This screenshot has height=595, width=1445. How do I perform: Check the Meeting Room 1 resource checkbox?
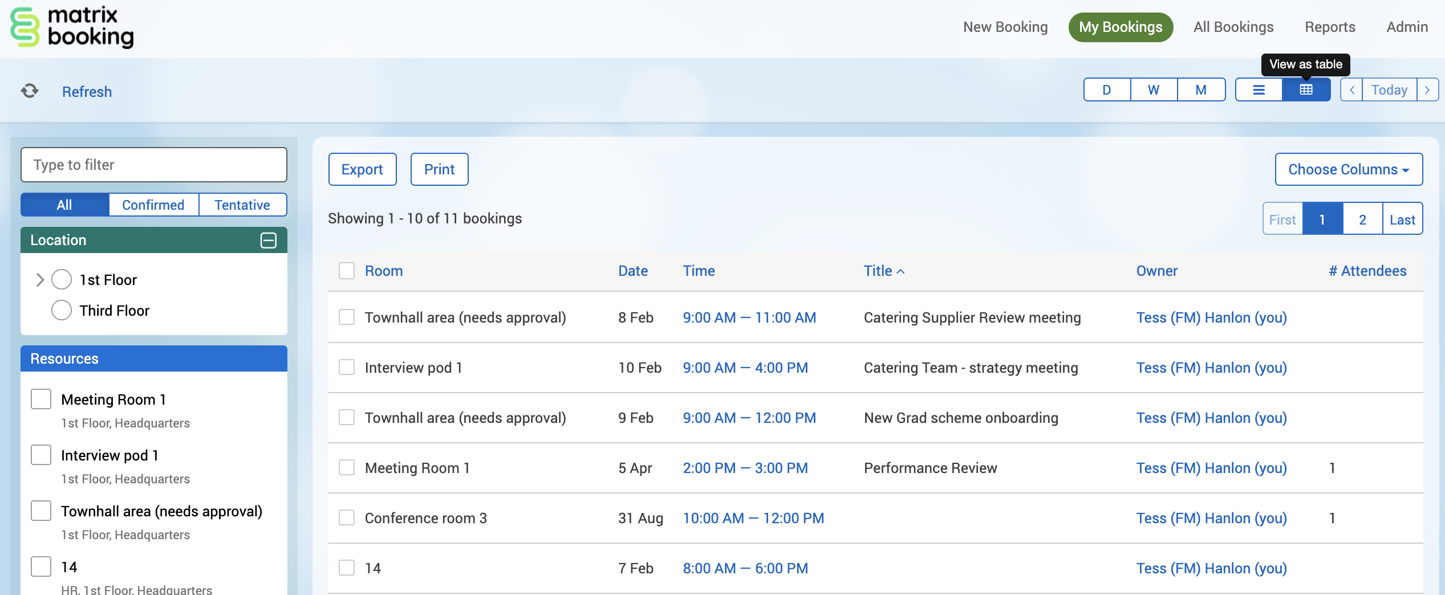tap(41, 399)
